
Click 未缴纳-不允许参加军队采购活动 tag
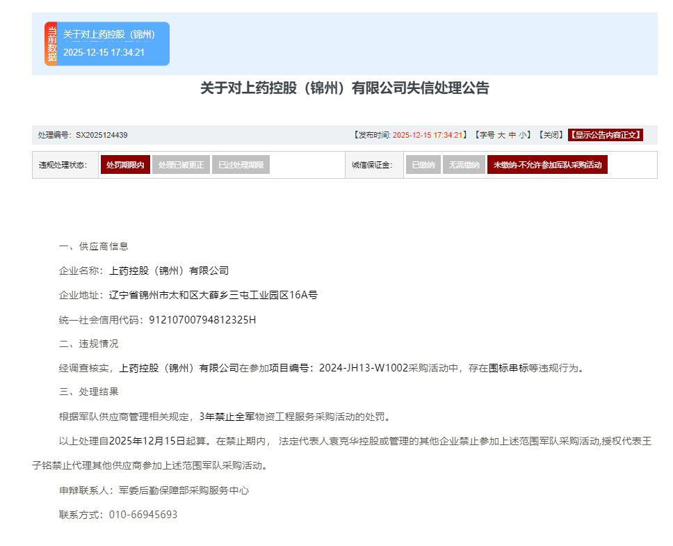[547, 165]
